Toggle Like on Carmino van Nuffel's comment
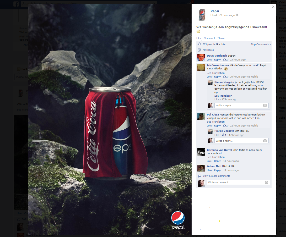286x237 pixels. [209, 161]
